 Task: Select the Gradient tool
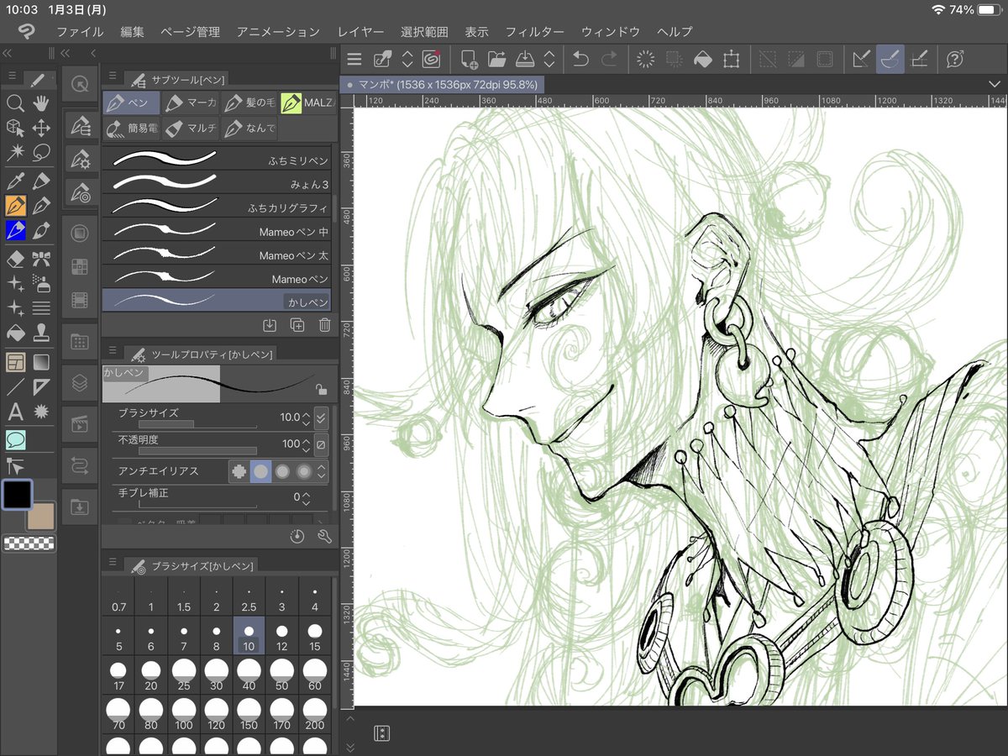coord(40,362)
